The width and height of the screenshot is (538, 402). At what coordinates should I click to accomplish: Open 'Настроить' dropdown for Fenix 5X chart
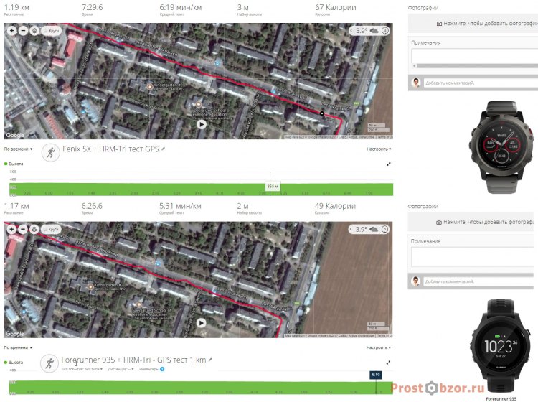[379, 149]
